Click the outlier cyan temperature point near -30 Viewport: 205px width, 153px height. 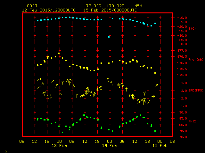tap(109, 37)
